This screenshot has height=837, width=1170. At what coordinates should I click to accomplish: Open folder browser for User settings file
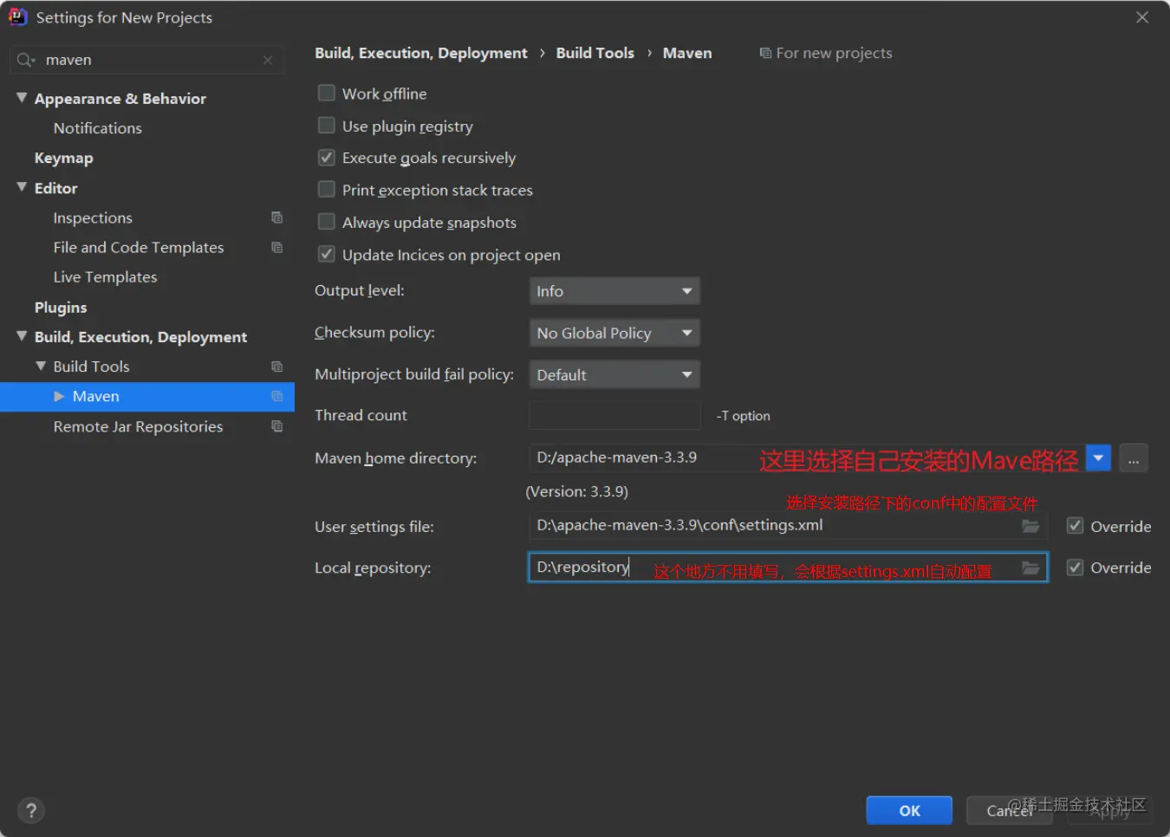(x=1030, y=526)
